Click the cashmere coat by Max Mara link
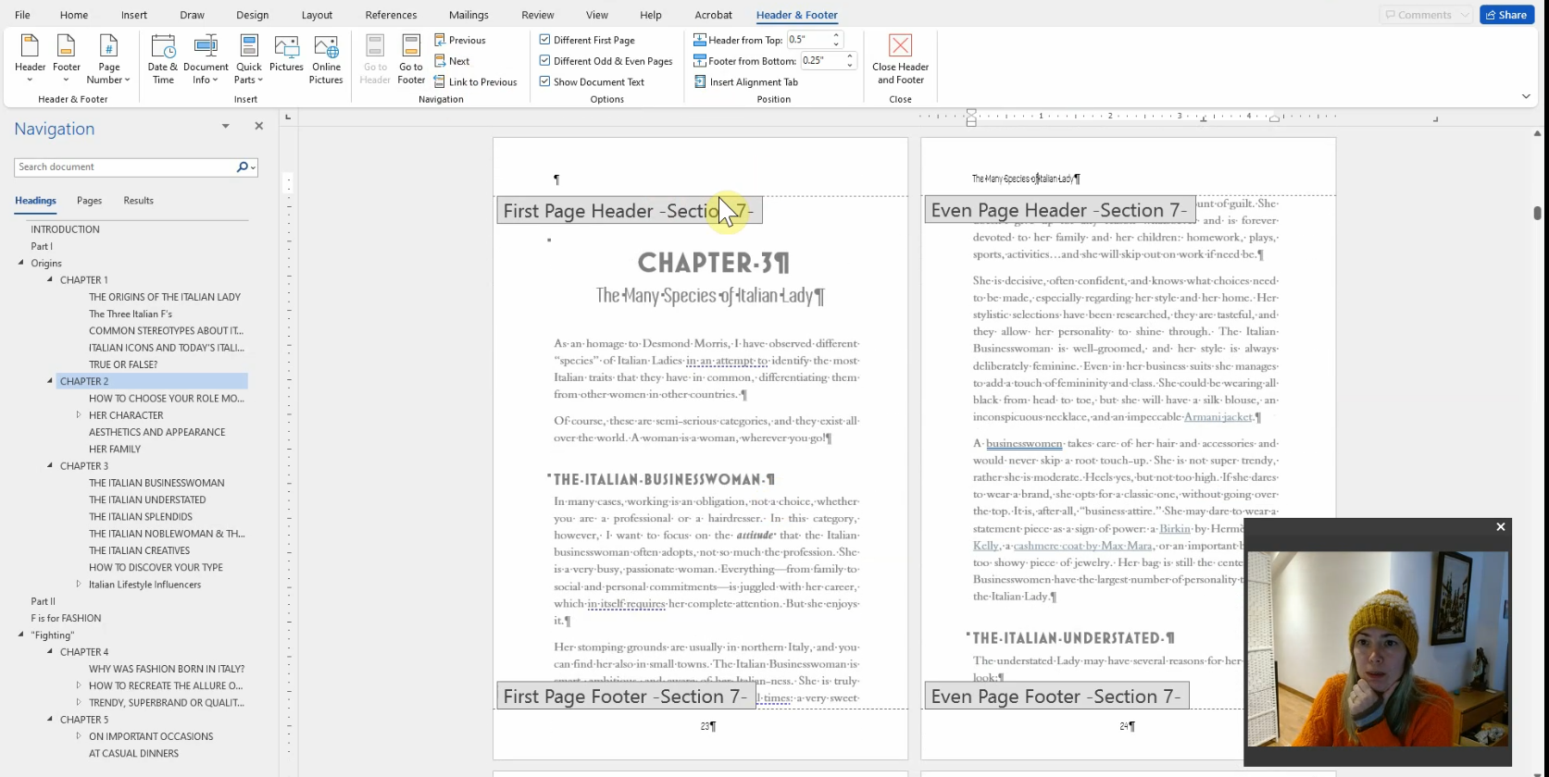 point(1083,546)
